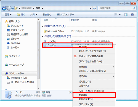Choose 名前の変更(M) from context menu
The image size is (138, 107).
pos(86,99)
